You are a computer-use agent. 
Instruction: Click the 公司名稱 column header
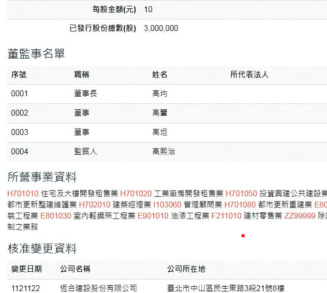(x=75, y=269)
